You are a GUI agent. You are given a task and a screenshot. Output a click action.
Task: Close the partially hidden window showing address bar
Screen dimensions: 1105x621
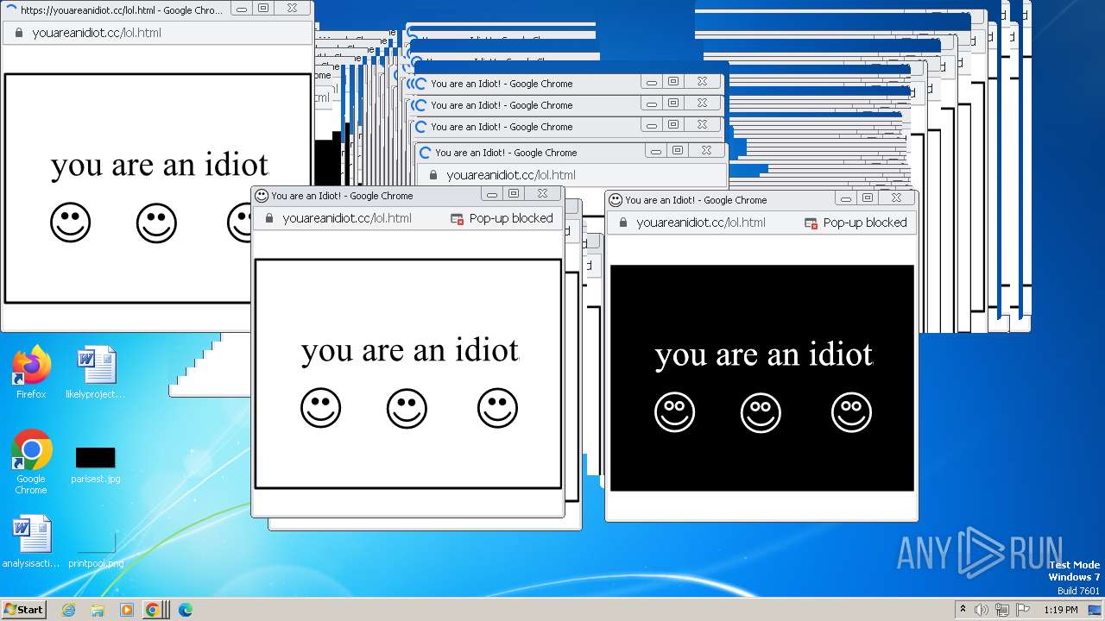(x=706, y=150)
